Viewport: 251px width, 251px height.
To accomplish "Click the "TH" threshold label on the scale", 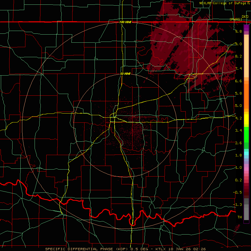I will [240, 217].
